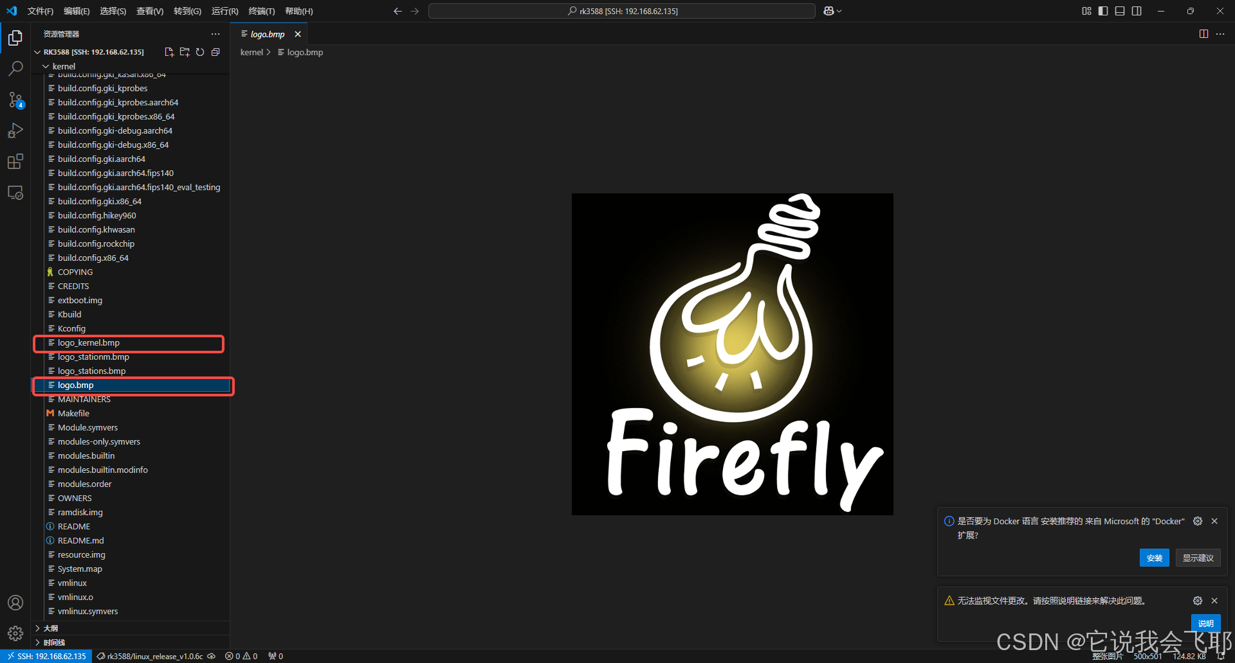Image resolution: width=1235 pixels, height=663 pixels.
Task: Create a new folder in RK3588 explorer
Action: point(185,52)
